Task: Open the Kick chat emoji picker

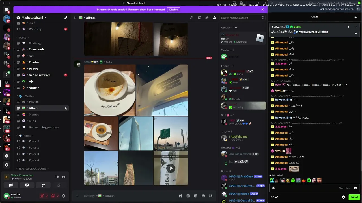Action: 355,188
